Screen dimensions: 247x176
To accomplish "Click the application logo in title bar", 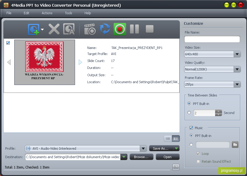I will 6,5.
